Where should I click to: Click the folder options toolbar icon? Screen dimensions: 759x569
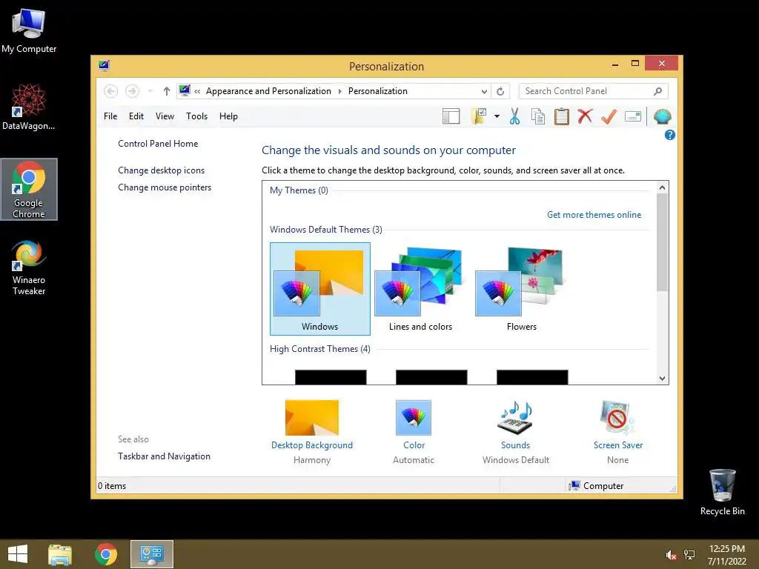(479, 116)
